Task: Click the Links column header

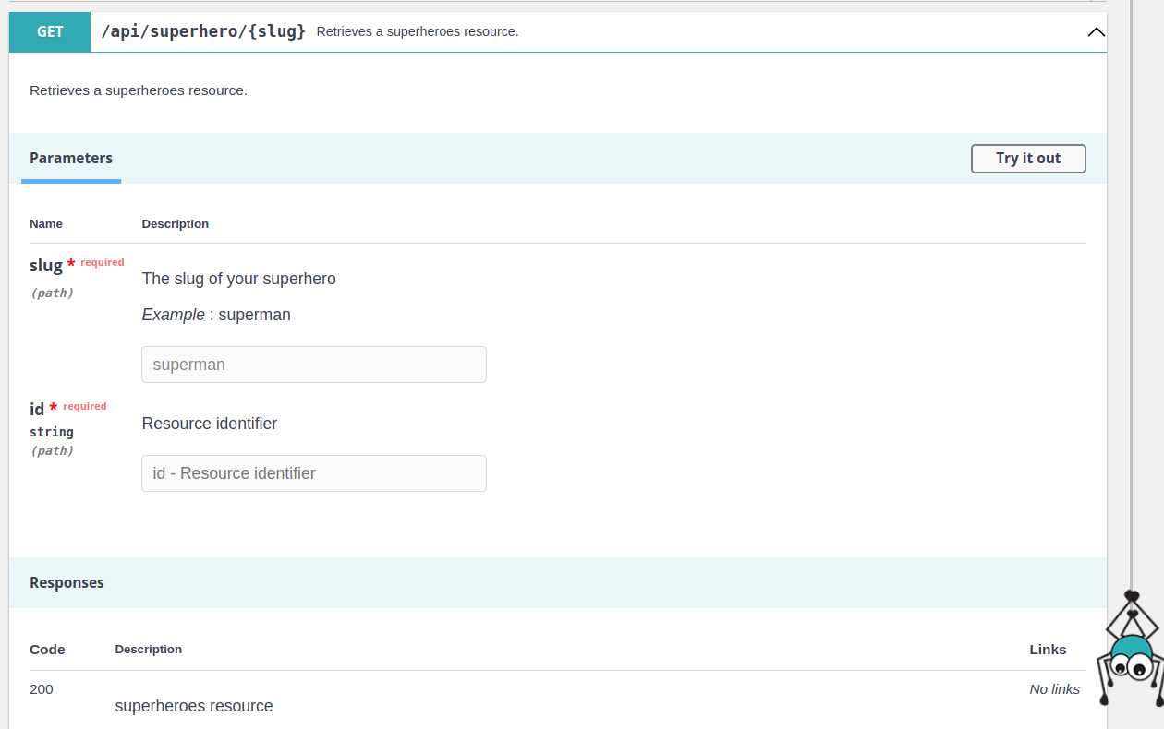Action: pos(1049,650)
